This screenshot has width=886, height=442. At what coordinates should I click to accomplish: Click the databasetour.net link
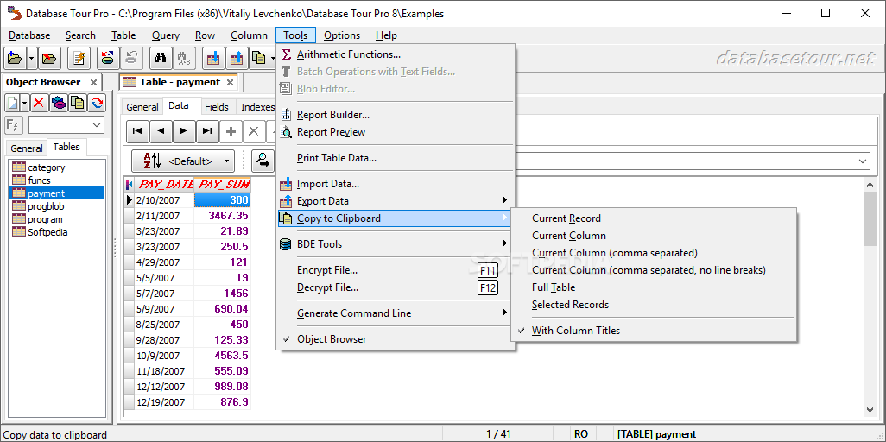pos(794,58)
